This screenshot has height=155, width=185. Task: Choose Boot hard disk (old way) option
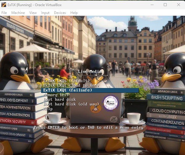(x=72, y=104)
